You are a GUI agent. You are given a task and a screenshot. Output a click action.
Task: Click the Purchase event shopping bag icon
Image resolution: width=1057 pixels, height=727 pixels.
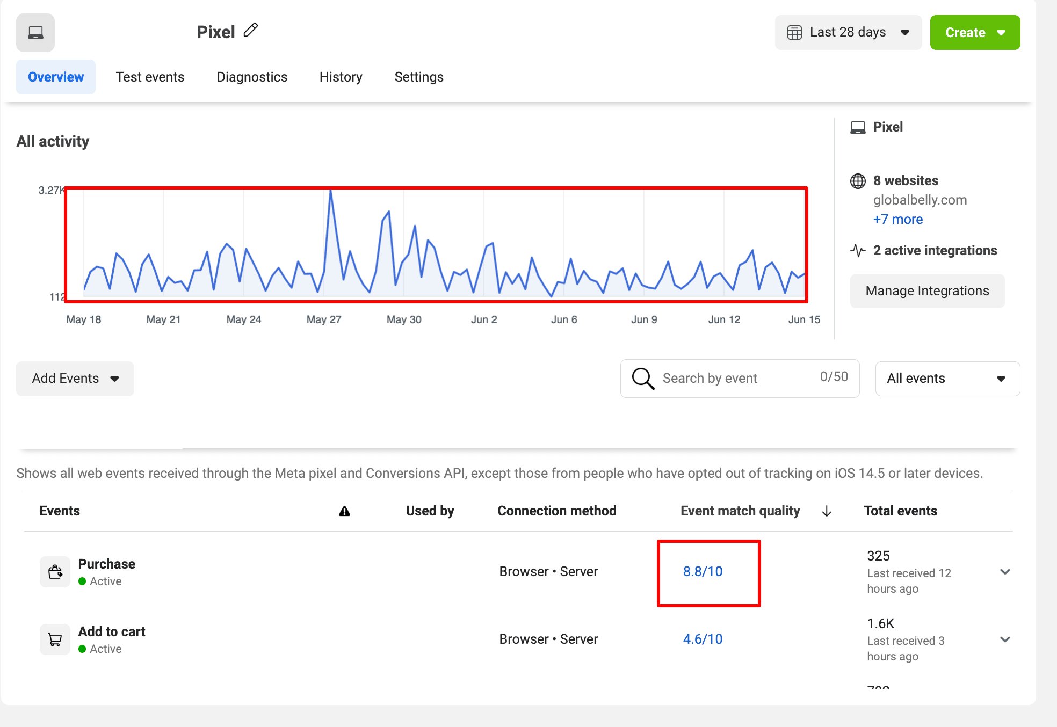click(55, 571)
